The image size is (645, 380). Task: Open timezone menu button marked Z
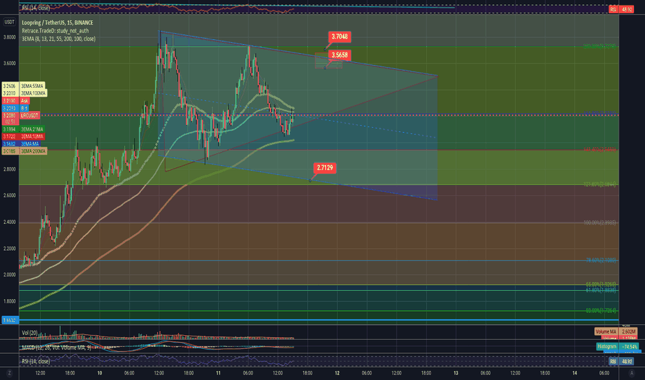click(10, 373)
